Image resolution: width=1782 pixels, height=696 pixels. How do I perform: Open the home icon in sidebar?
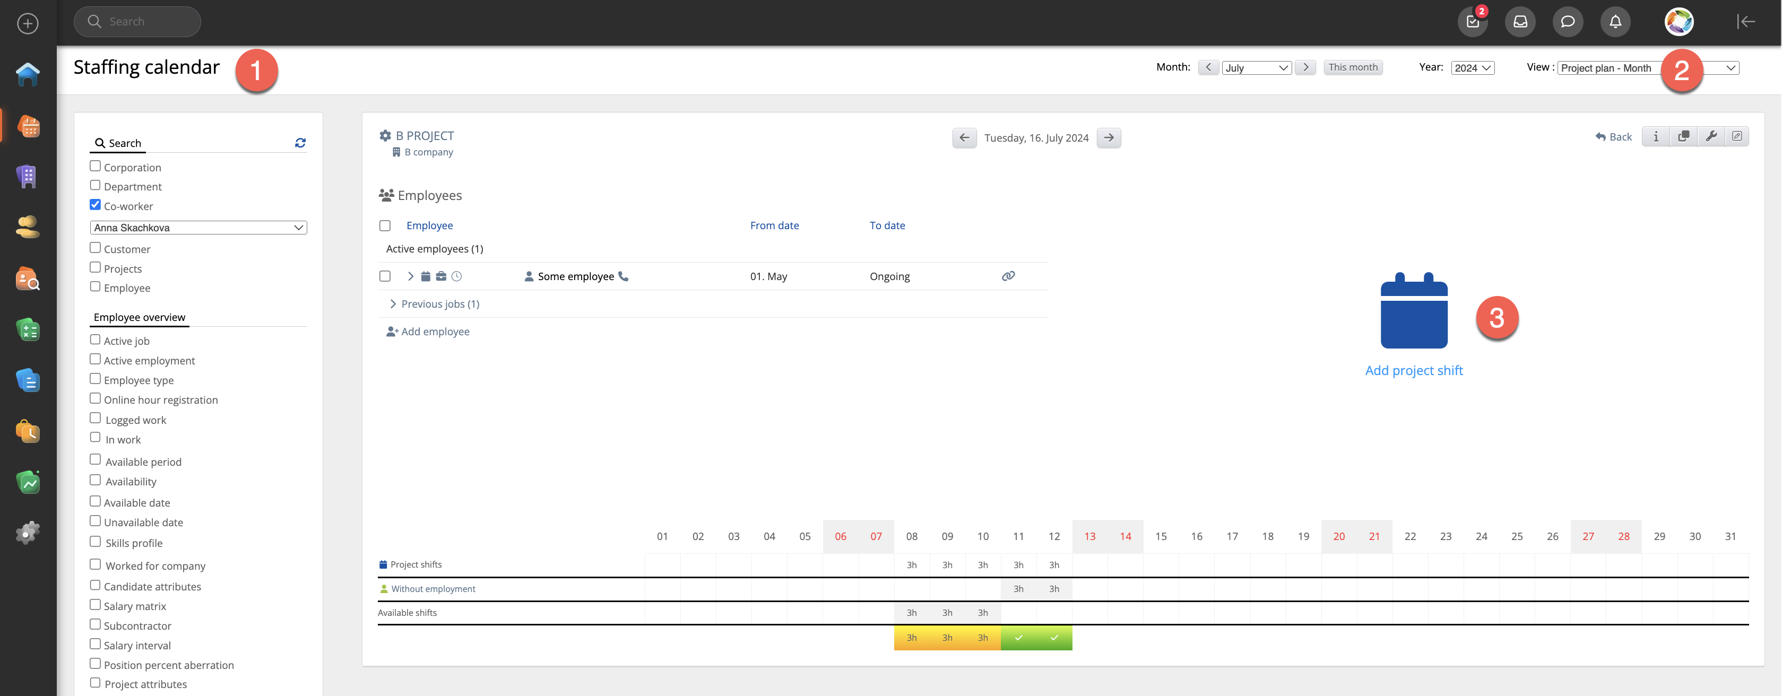pos(28,74)
